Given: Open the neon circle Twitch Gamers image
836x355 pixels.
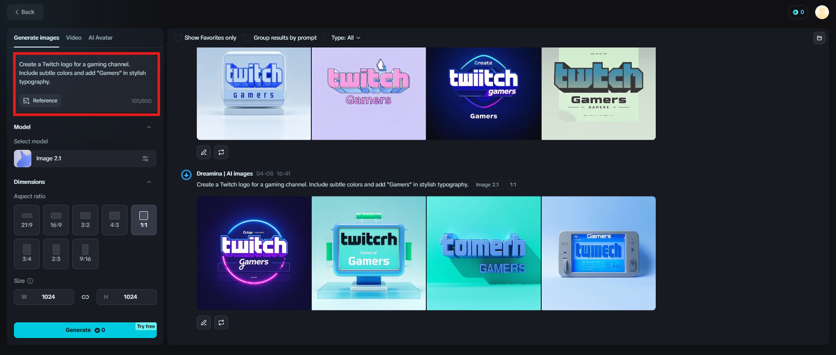Looking at the screenshot, I should 254,254.
